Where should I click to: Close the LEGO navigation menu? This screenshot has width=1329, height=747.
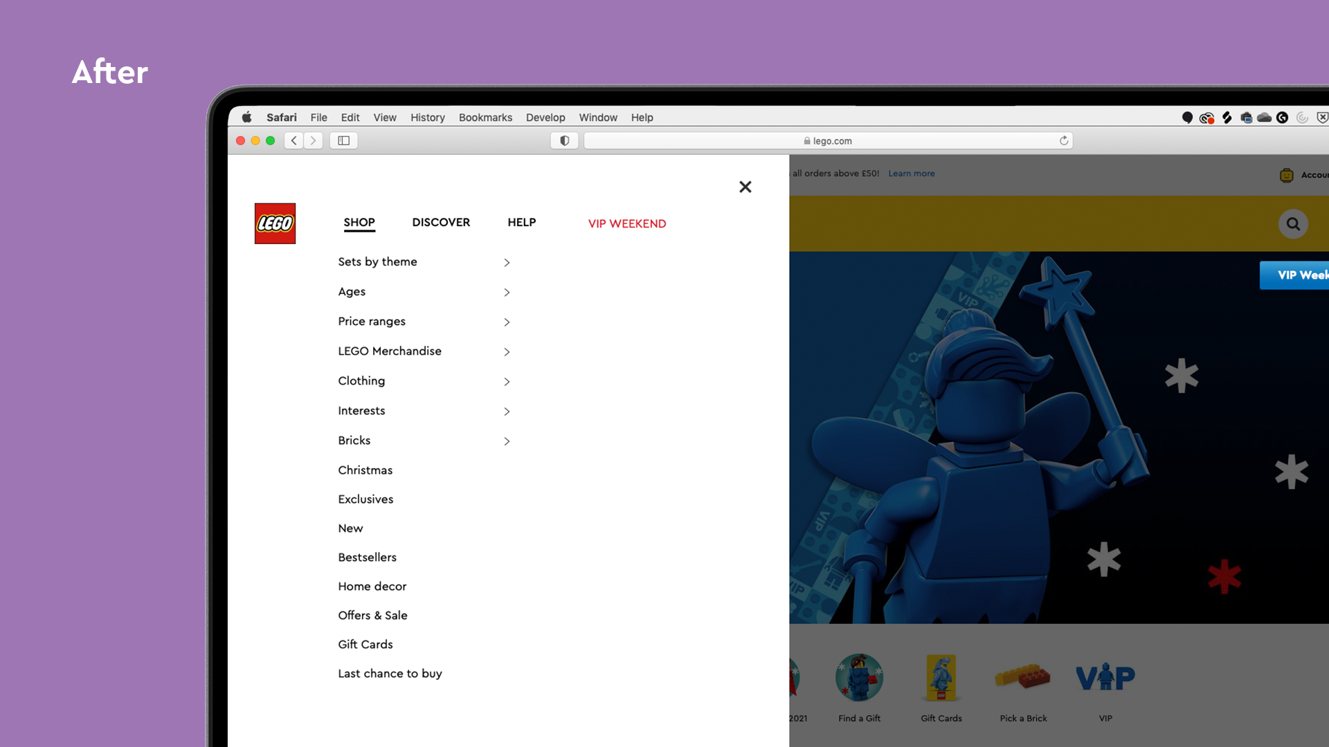coord(745,187)
